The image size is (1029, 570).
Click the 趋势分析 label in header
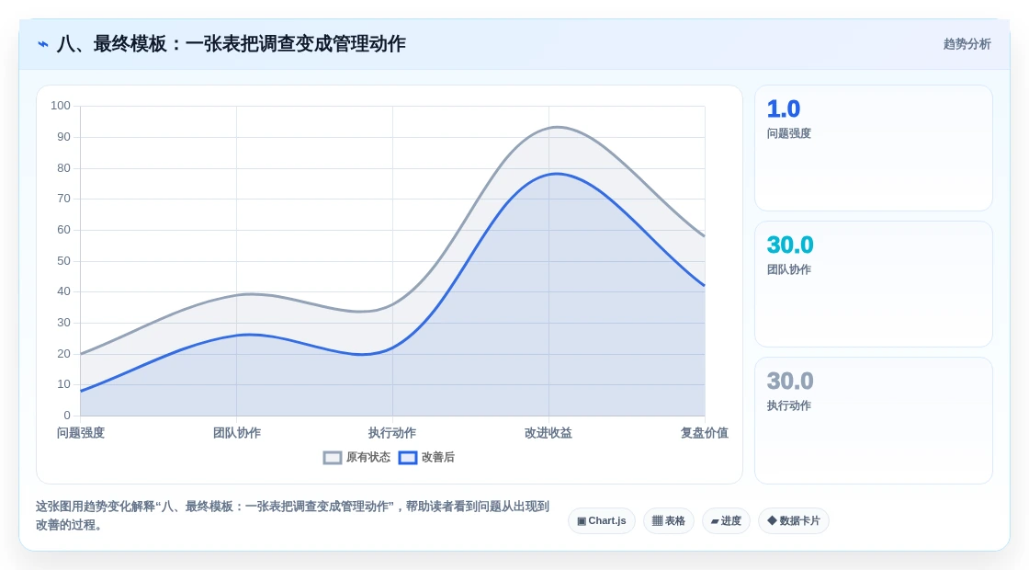click(x=967, y=44)
